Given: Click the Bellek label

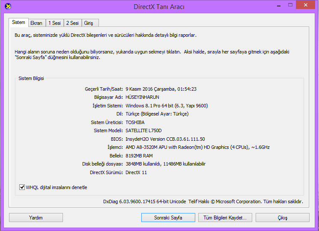Looking at the screenshot, I should (116, 156).
